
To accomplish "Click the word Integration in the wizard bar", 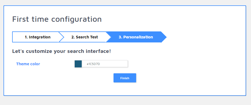I will click(40, 37).
